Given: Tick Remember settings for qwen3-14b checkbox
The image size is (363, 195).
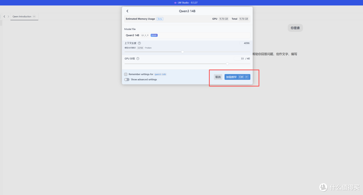Looking at the screenshot, I should (126, 74).
